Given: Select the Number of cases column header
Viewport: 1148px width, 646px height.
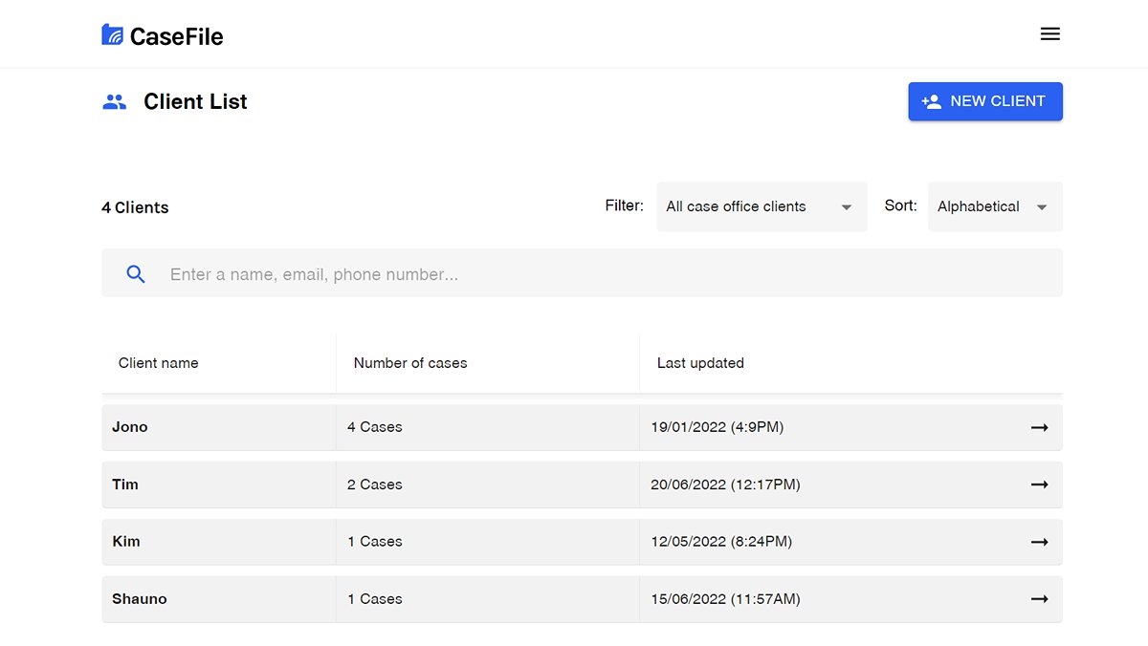Looking at the screenshot, I should (x=409, y=363).
